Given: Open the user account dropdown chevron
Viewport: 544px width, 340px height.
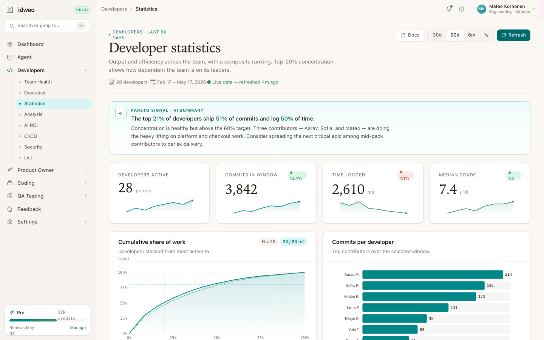Looking at the screenshot, I should [533, 9].
